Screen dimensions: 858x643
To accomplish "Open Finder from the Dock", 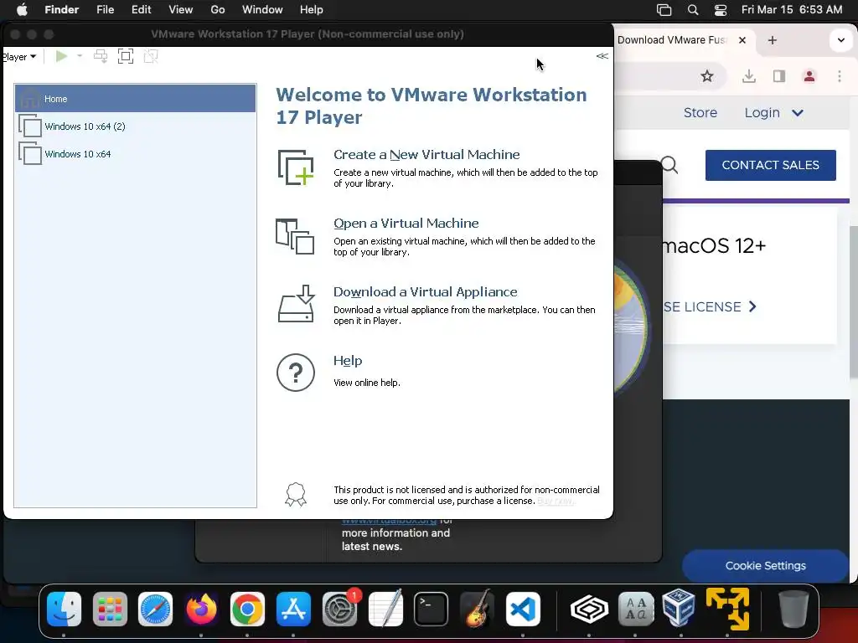I will (64, 610).
